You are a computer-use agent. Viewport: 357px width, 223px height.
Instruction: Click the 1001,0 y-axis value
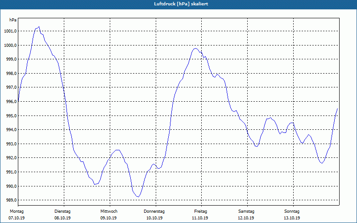[10, 31]
